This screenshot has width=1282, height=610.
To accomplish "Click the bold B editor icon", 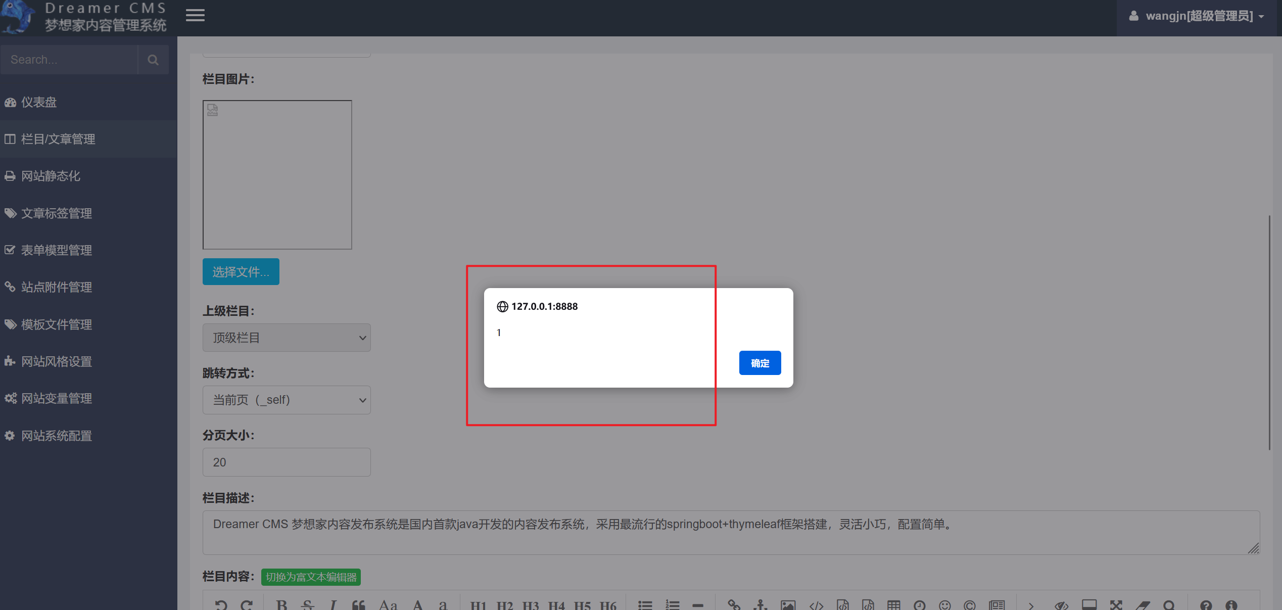I will pos(281,604).
